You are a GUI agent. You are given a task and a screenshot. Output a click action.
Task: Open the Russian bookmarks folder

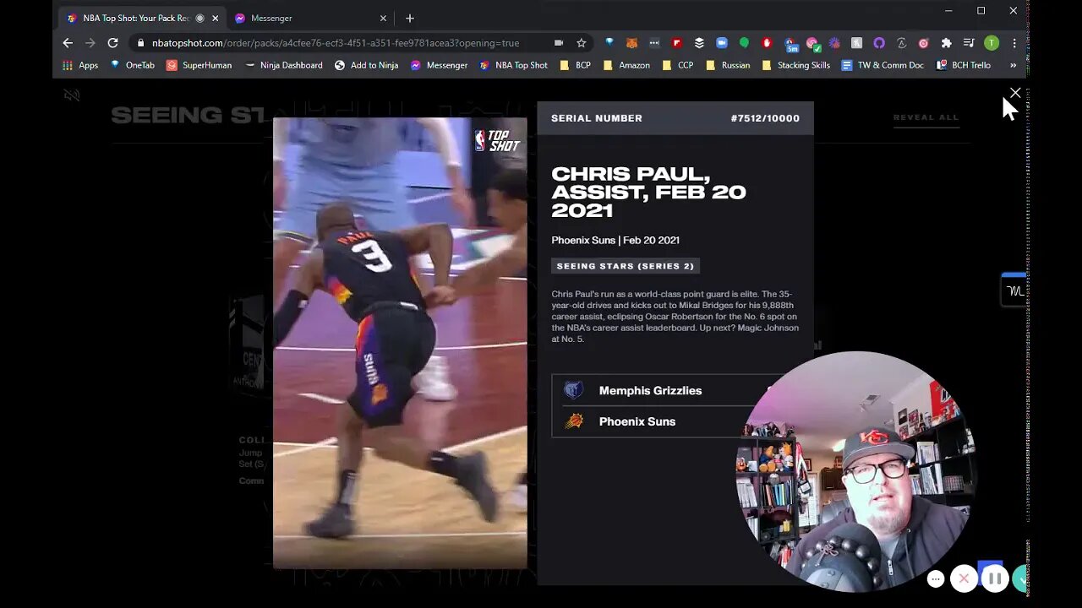[x=728, y=65]
